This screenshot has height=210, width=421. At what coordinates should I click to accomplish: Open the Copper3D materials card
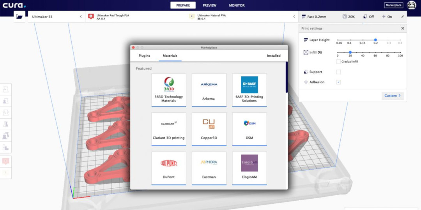point(209,129)
